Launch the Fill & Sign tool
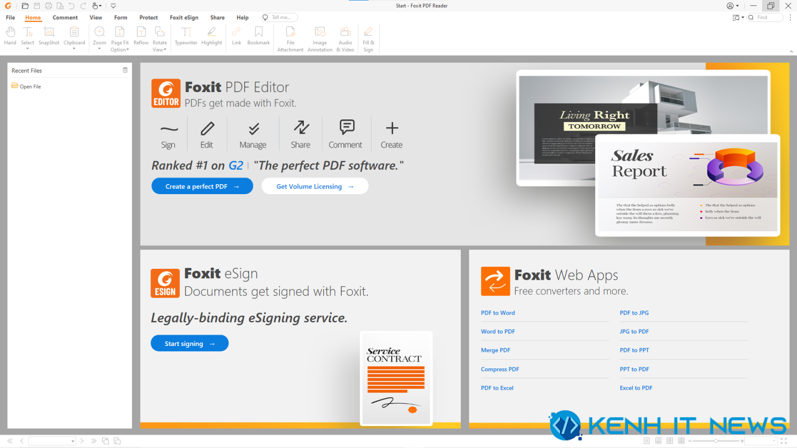 point(368,39)
